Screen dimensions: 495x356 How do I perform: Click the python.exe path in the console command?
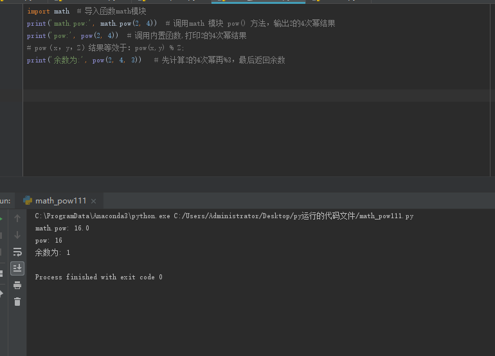102,216
